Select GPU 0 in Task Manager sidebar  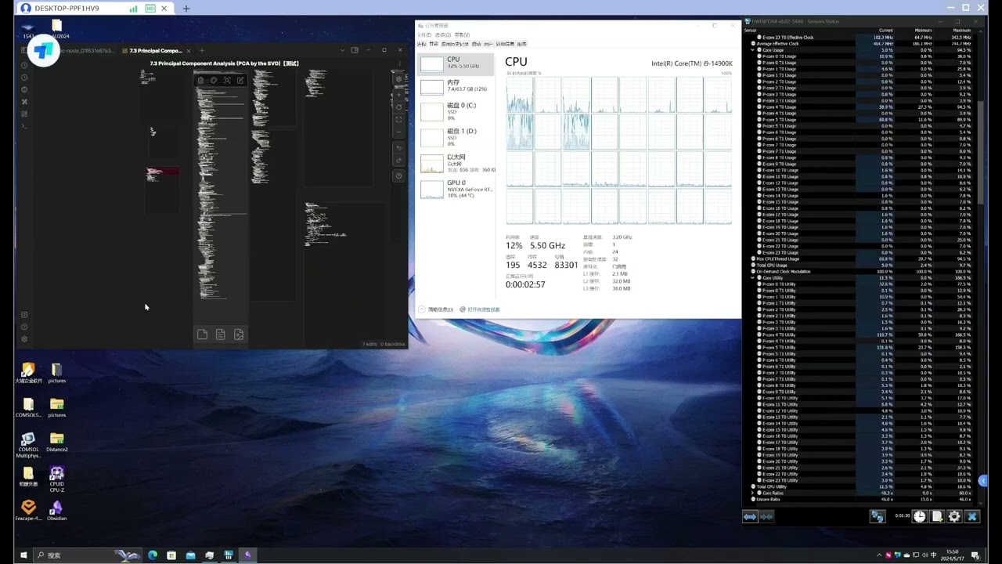click(x=457, y=189)
